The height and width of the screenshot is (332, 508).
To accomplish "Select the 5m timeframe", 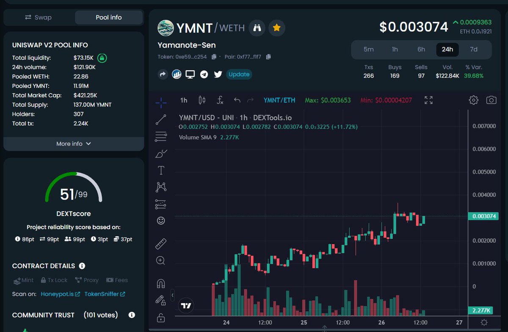I will [369, 50].
